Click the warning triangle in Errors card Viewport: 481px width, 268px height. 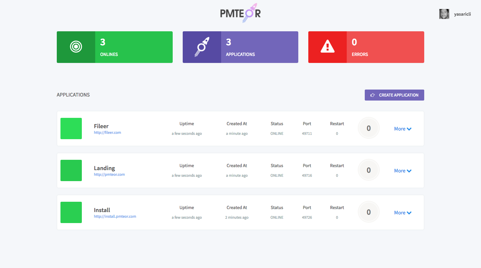tap(328, 47)
